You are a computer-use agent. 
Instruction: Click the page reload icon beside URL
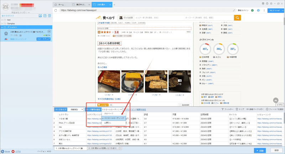pos(56,10)
